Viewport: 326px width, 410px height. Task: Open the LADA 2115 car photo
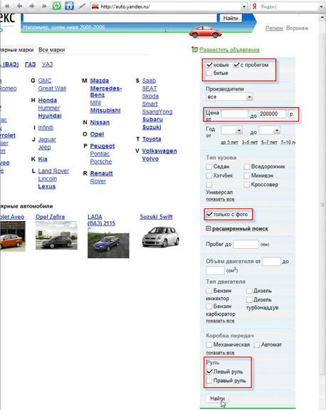(x=108, y=243)
